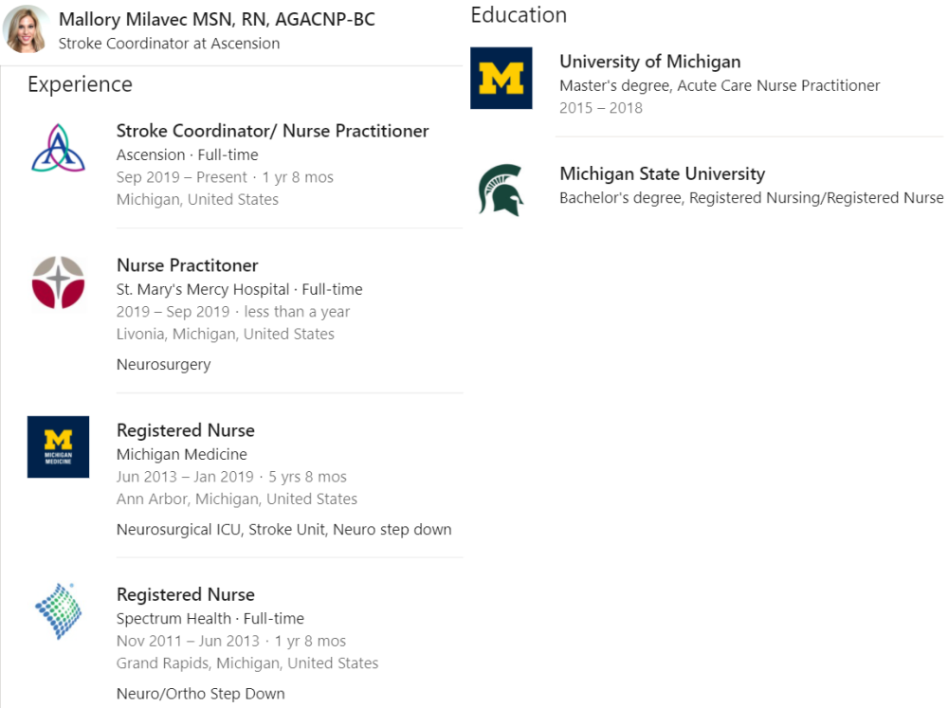Open the Ascension company logo
Screen dimensions: 948x708
click(x=58, y=148)
